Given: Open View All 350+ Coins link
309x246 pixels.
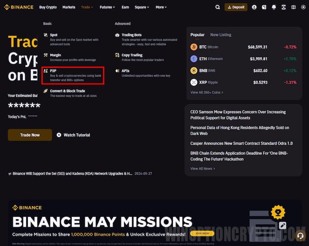Looking at the screenshot, I should point(207,92).
